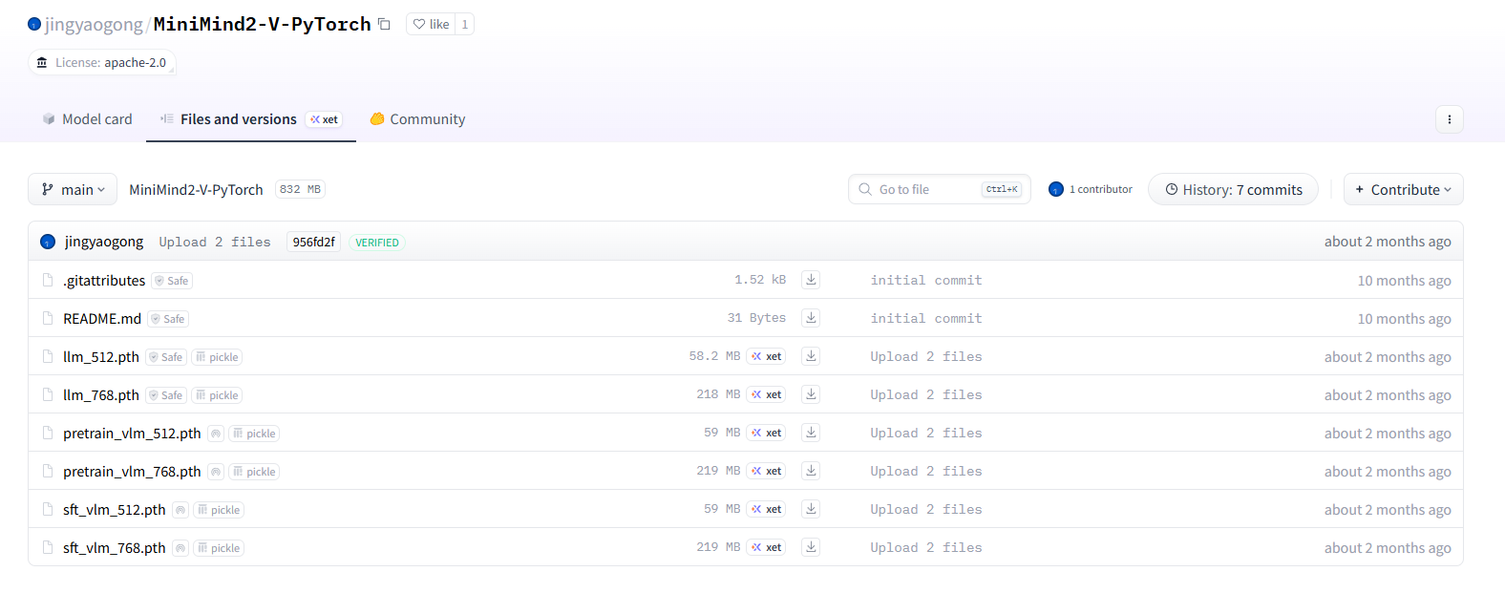Open sft_vlm_768.pth file page
The height and width of the screenshot is (593, 1505).
pos(115,547)
